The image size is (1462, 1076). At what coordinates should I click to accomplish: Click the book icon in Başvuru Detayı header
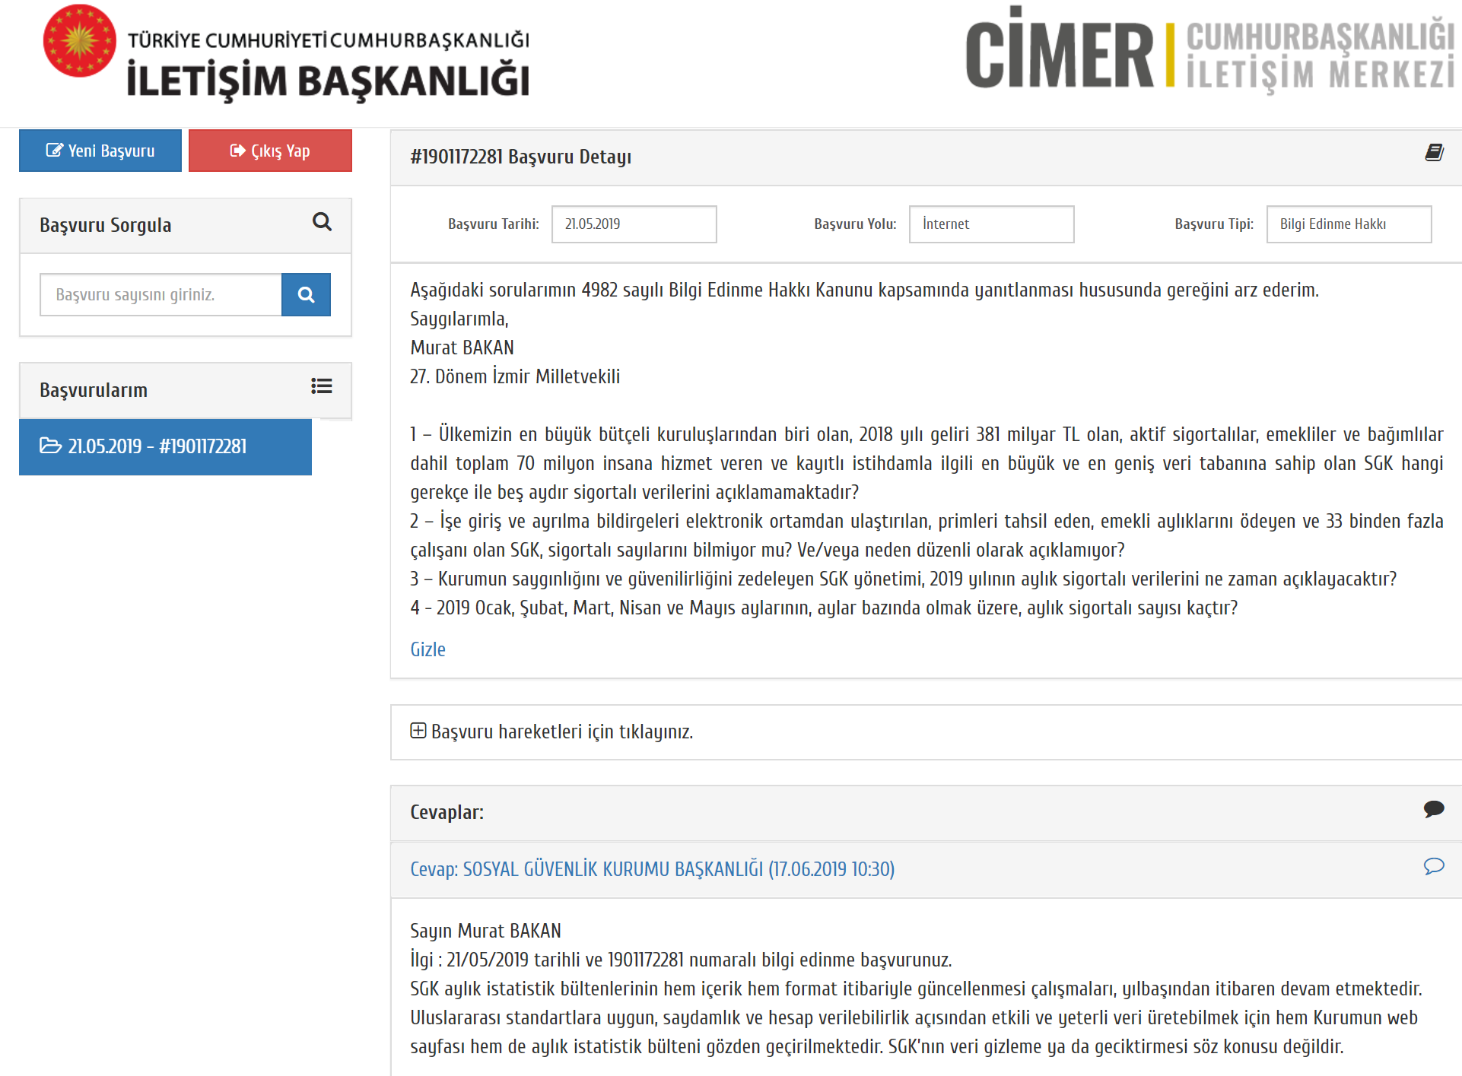(1434, 153)
